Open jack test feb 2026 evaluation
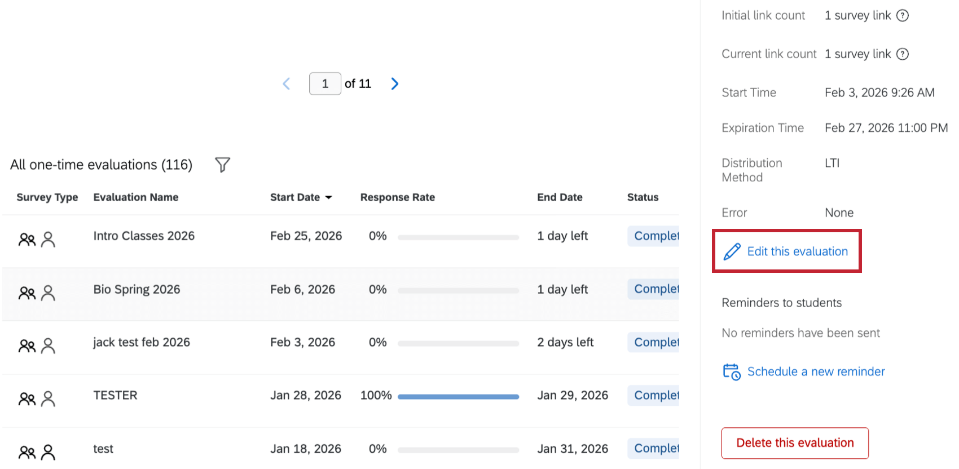This screenshot has width=959, height=469. point(142,343)
